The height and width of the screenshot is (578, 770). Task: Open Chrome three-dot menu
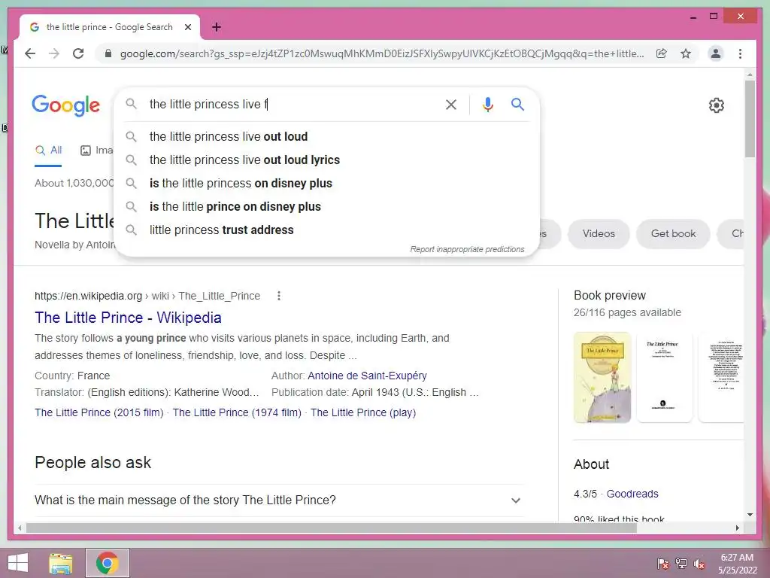click(x=740, y=53)
